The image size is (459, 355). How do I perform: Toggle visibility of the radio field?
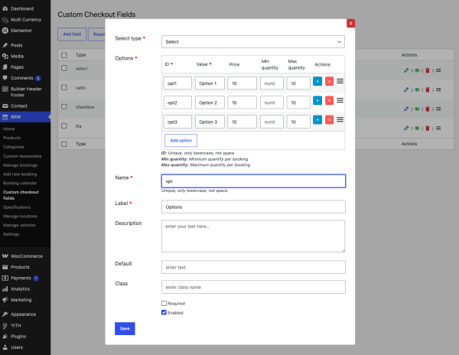pos(417,90)
